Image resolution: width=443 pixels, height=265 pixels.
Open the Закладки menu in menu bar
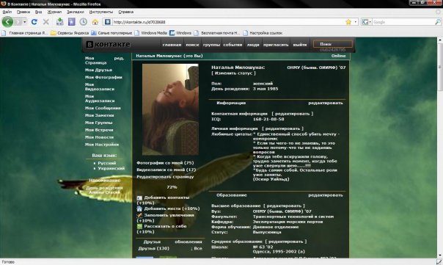point(75,12)
